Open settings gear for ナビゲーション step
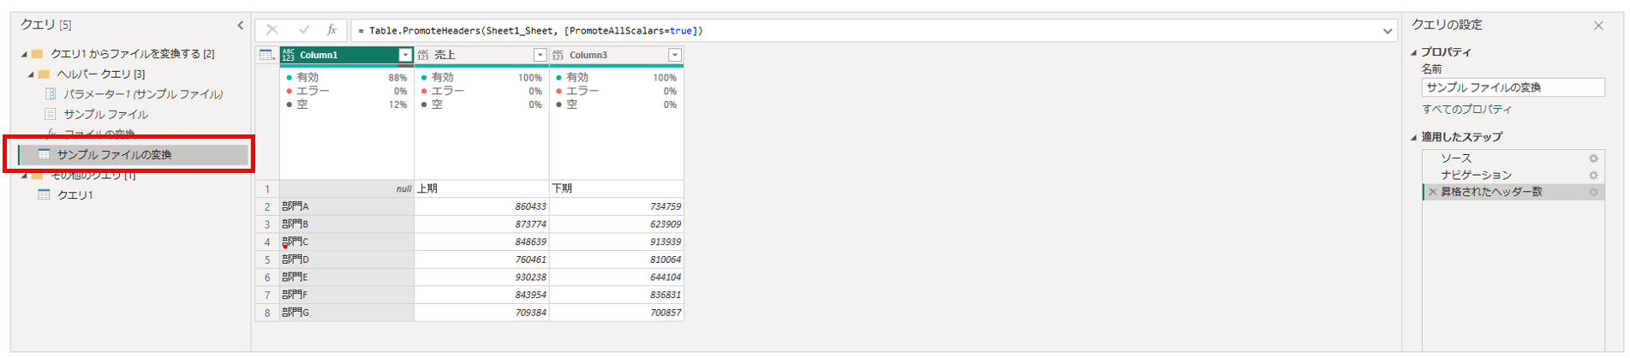 click(x=1593, y=175)
